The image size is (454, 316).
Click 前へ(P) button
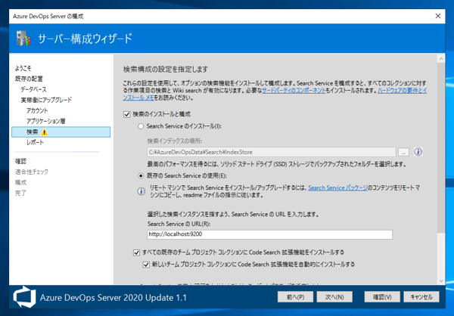295,297
